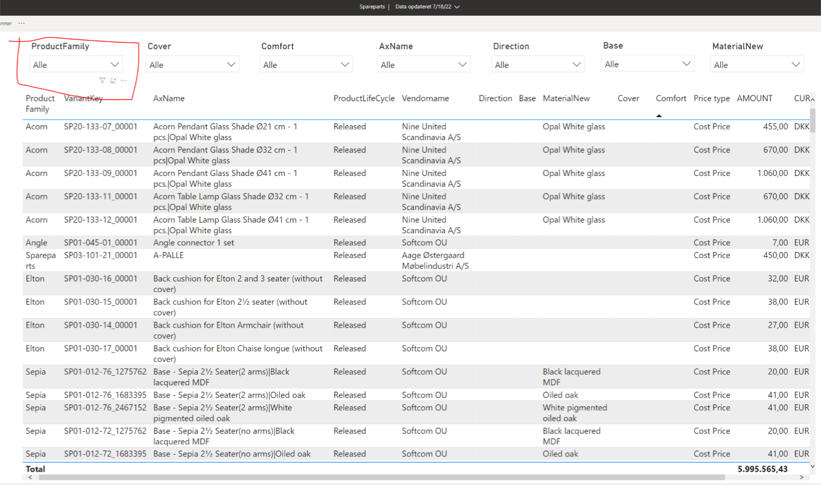Screen dimensions: 821x485
Task: Open the Cover slicer dropdown
Action: [231, 64]
